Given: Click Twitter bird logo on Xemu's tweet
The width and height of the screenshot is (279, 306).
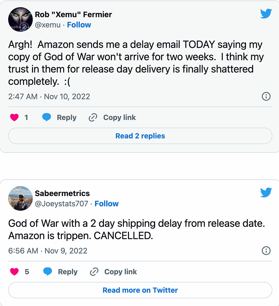Looking at the screenshot, I should [x=266, y=14].
